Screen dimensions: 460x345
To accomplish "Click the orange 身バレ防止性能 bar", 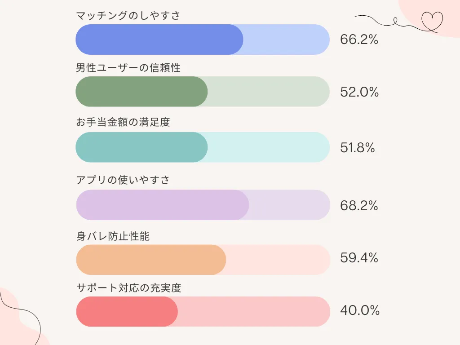I will pyautogui.click(x=151, y=260).
